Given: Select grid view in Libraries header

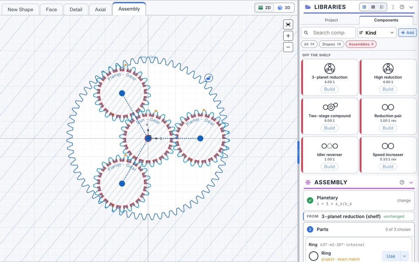Looking at the screenshot, I should 364,7.
